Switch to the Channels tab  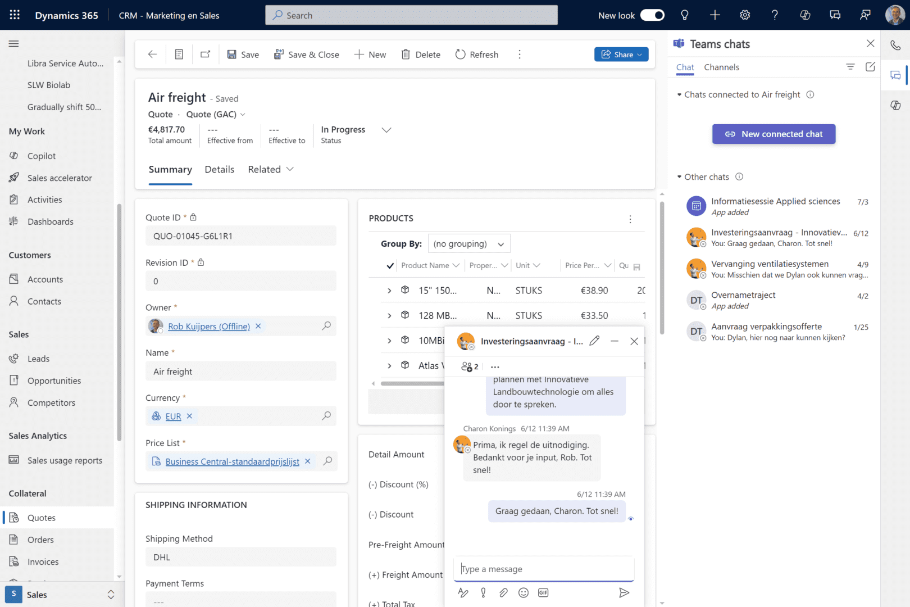(x=721, y=67)
